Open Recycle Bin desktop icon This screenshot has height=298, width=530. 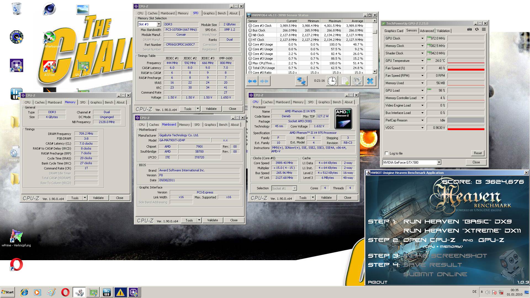pyautogui.click(x=17, y=9)
